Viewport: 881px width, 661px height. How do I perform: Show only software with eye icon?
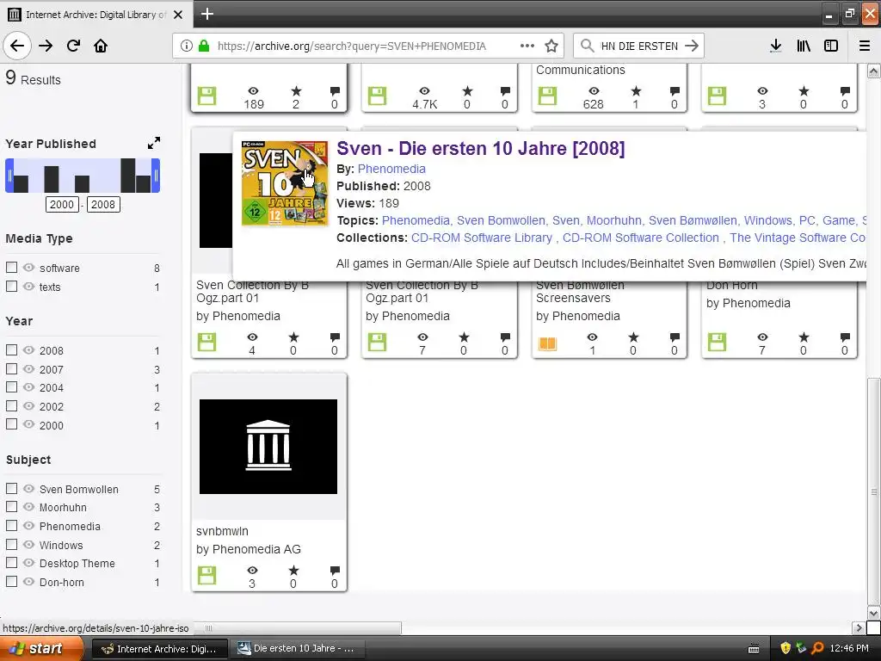click(x=28, y=268)
